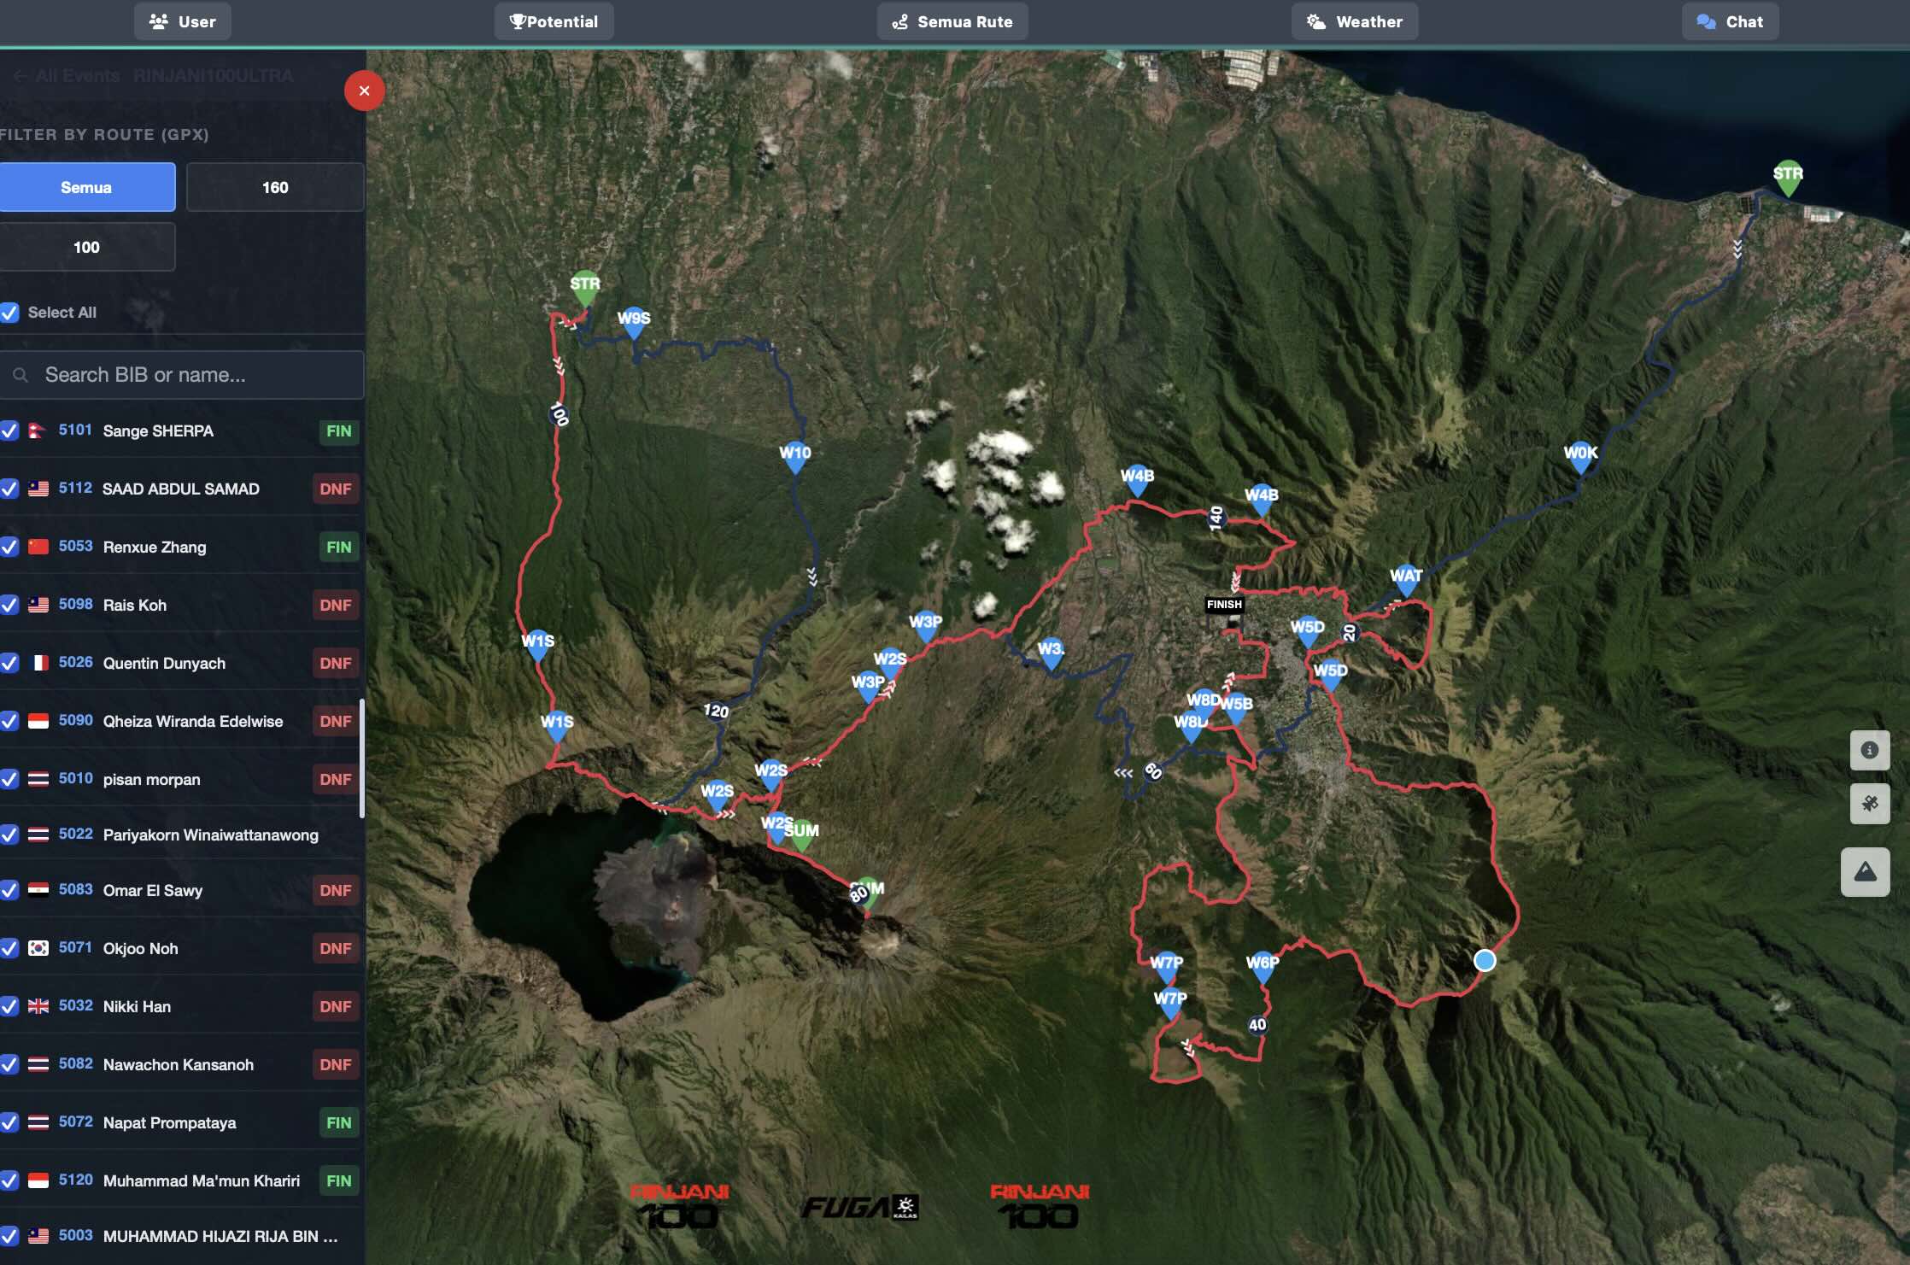This screenshot has height=1265, width=1910.
Task: Filter by the 100 route
Action: tap(86, 247)
